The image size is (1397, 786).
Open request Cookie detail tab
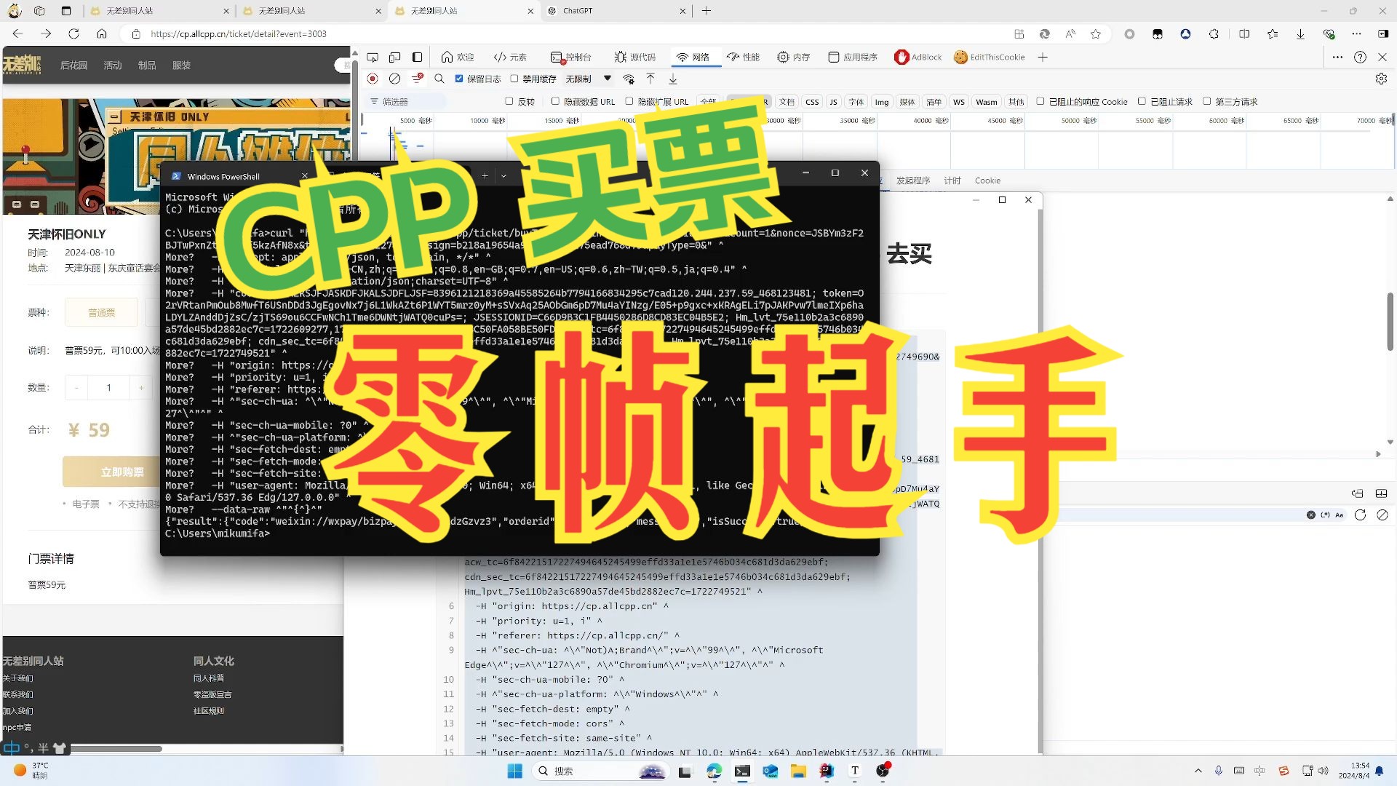(987, 180)
